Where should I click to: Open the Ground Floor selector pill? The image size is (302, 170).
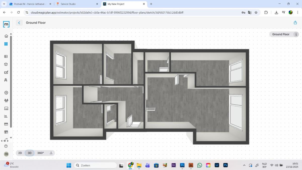[x=281, y=34]
